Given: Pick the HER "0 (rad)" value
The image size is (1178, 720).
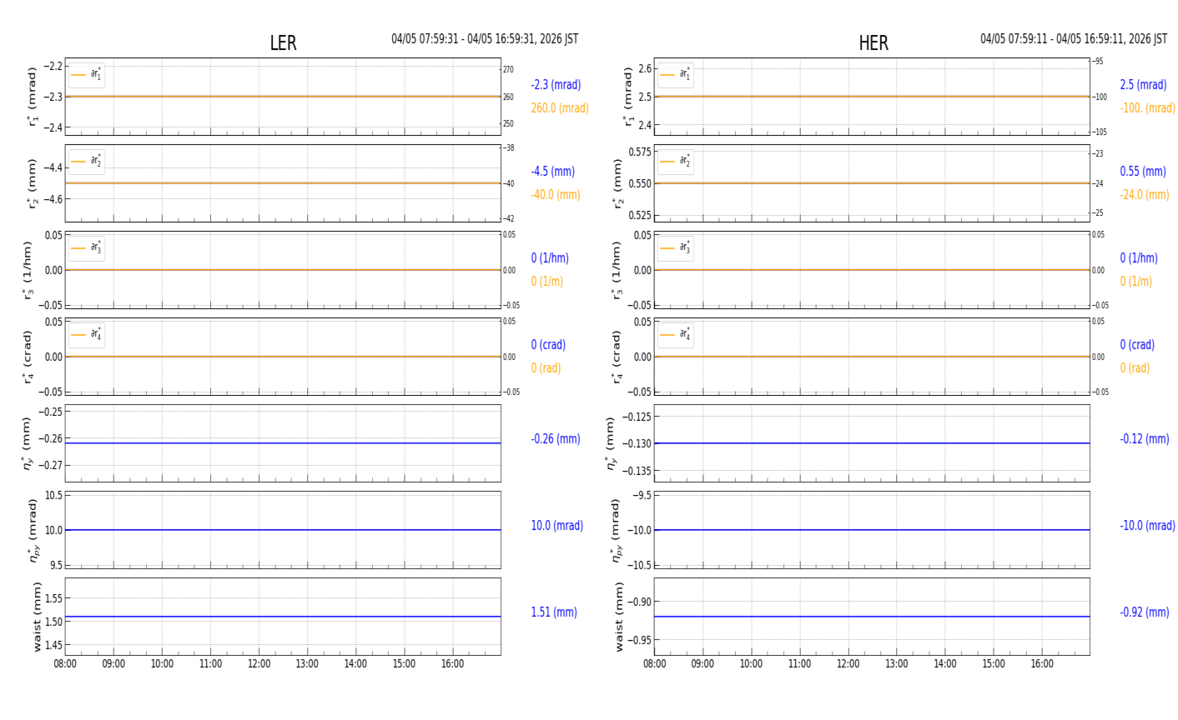Looking at the screenshot, I should [x=1135, y=368].
